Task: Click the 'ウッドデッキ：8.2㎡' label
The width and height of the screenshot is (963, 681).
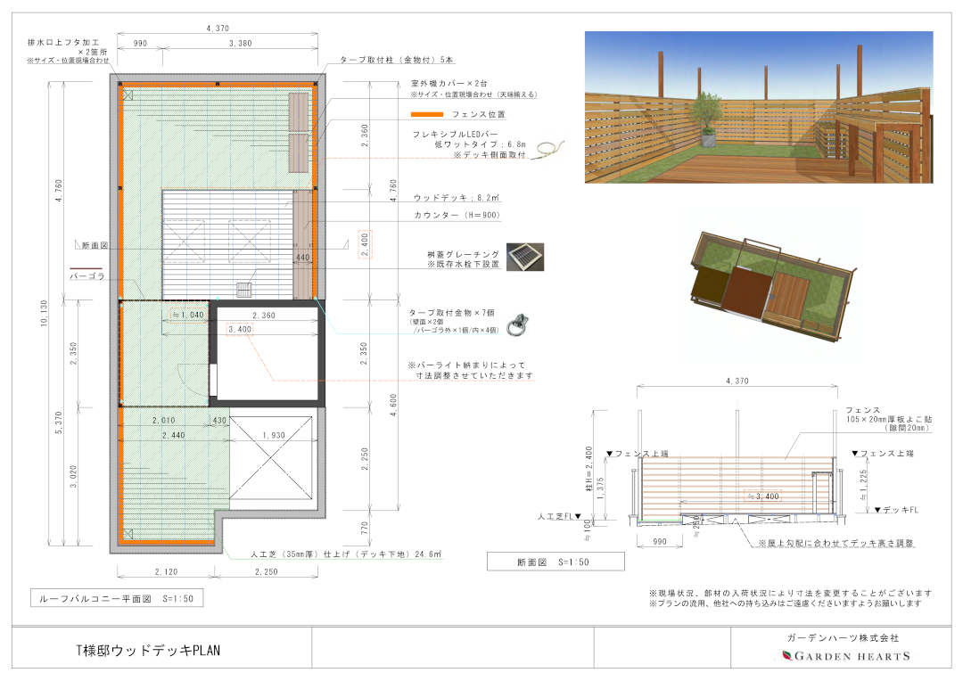Action: (457, 198)
